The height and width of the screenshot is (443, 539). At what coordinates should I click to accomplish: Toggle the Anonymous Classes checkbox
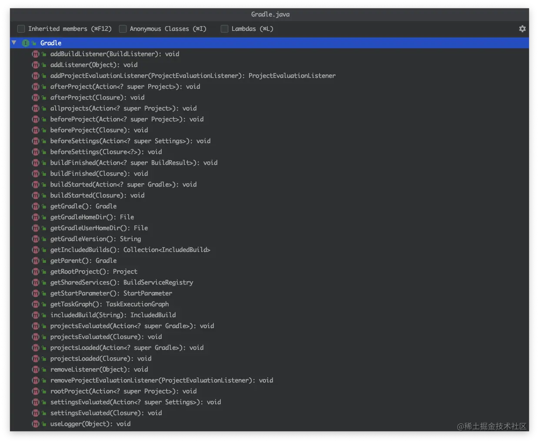tap(123, 29)
